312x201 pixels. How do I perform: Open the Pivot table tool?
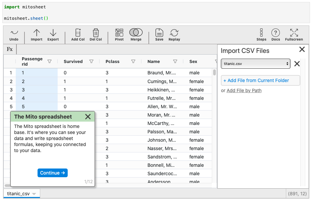point(119,33)
